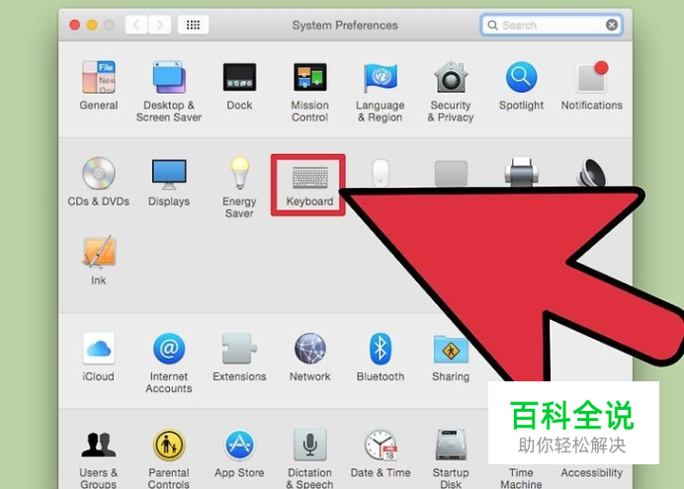Open Dictation & Speech preferences

[309, 458]
